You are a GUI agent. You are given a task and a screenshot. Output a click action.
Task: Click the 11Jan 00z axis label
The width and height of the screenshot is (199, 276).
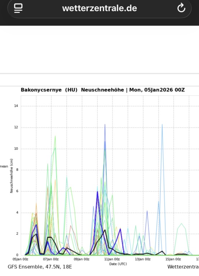pyautogui.click(x=112, y=259)
